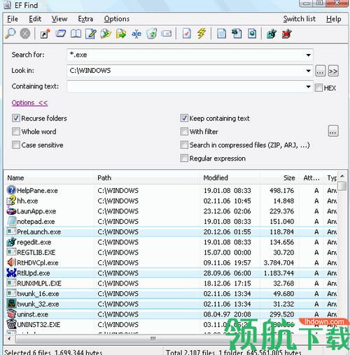Uncheck Recurse folders option

pos(16,118)
